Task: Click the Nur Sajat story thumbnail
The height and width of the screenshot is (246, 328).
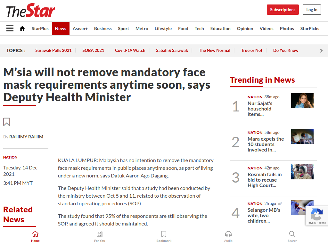Action: pyautogui.click(x=302, y=101)
